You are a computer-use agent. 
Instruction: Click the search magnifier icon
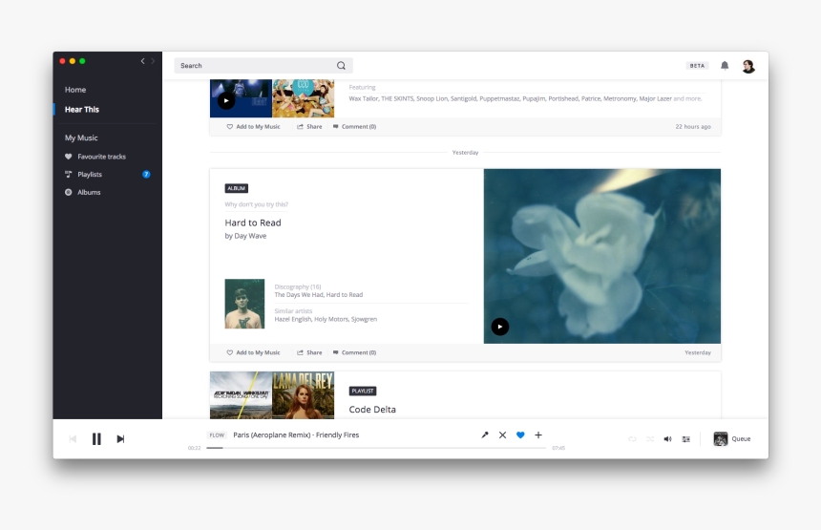click(341, 66)
